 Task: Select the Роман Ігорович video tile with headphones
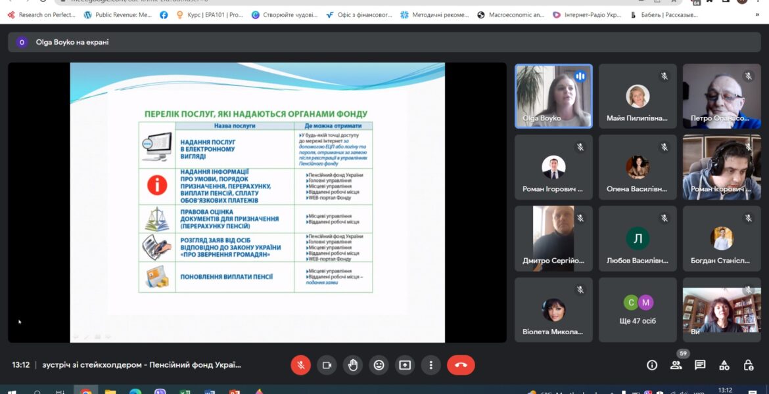(x=722, y=167)
